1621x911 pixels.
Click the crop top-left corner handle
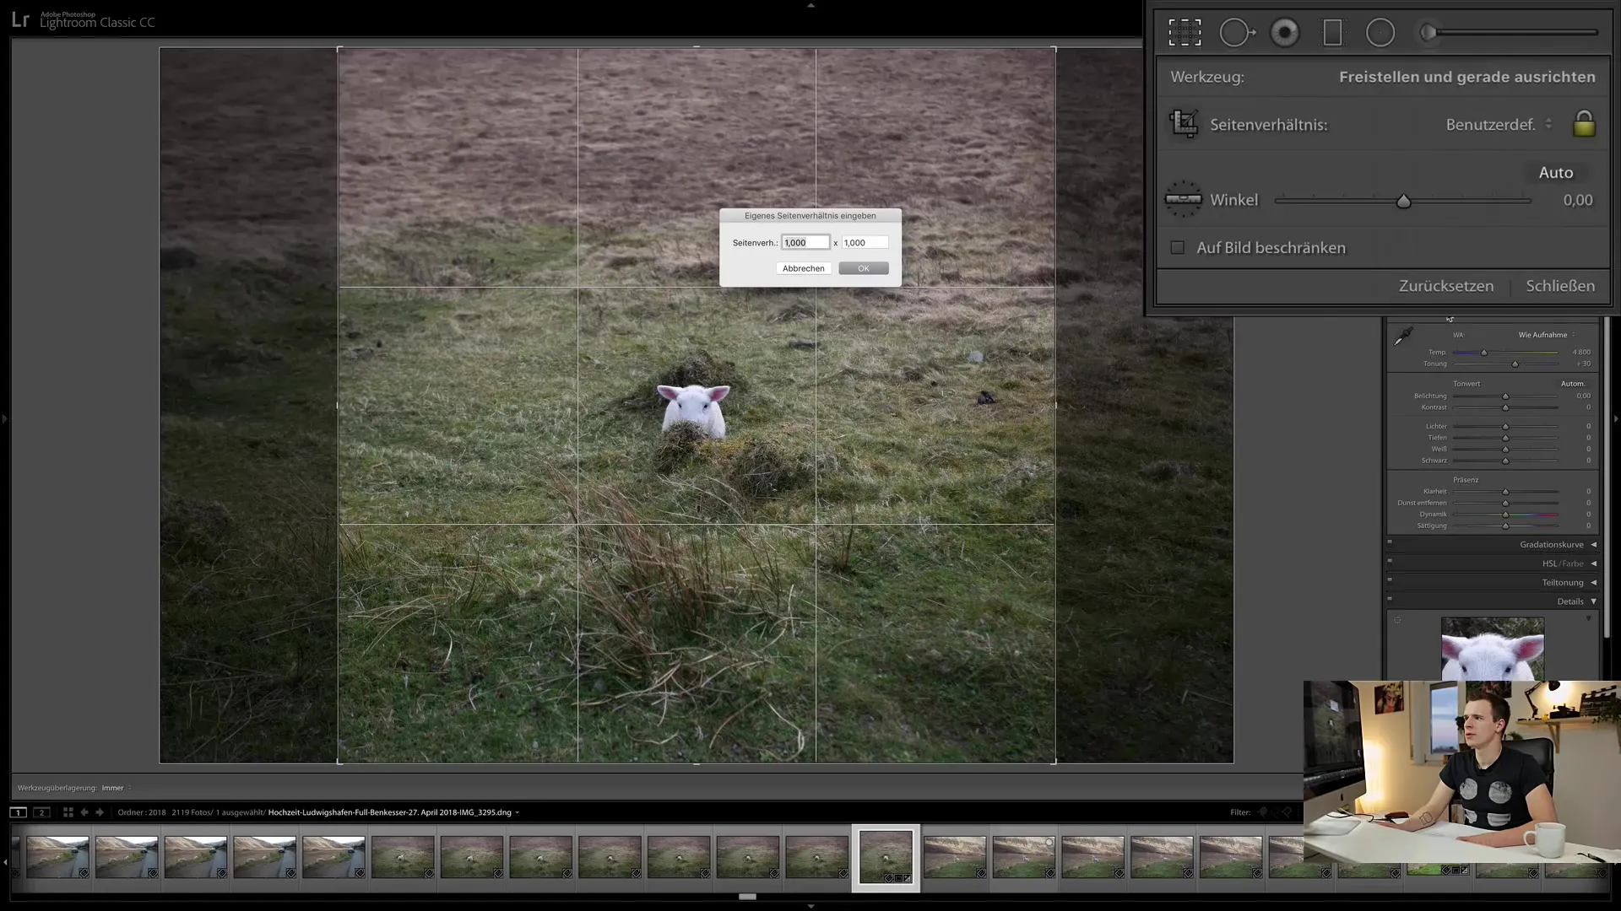(x=339, y=49)
